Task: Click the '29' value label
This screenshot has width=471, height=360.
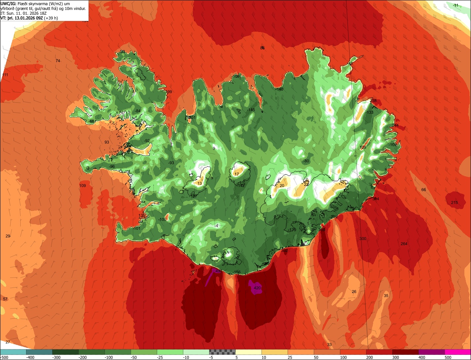Action: click(x=8, y=236)
